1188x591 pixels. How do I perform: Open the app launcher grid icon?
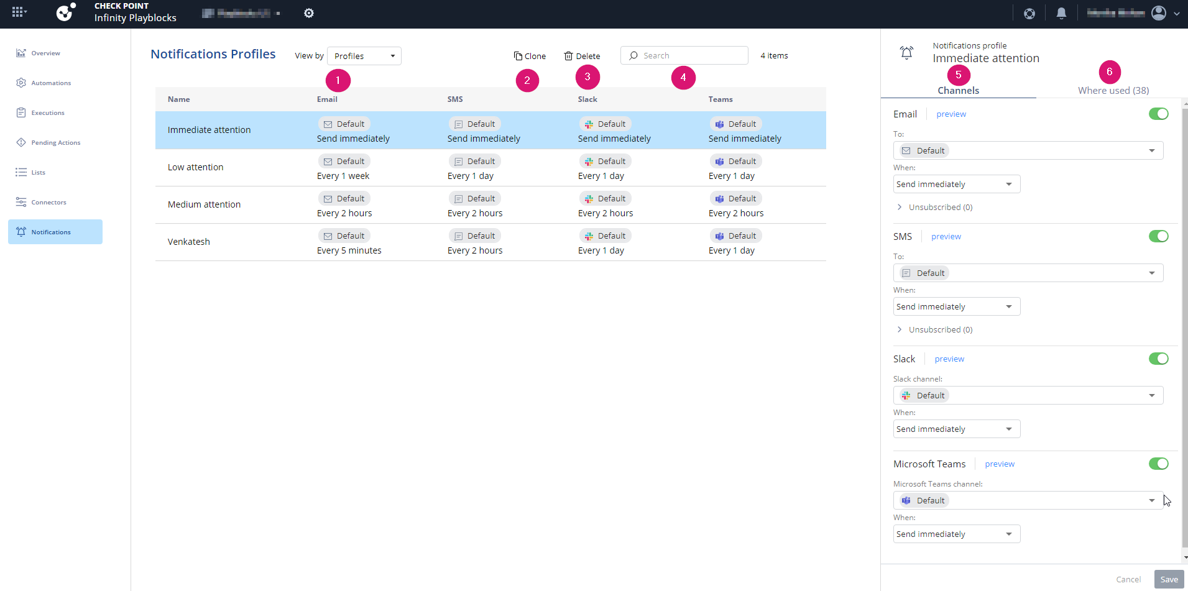click(x=19, y=12)
